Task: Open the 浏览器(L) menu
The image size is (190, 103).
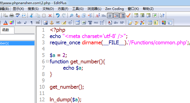Action: pyautogui.click(x=94, y=9)
